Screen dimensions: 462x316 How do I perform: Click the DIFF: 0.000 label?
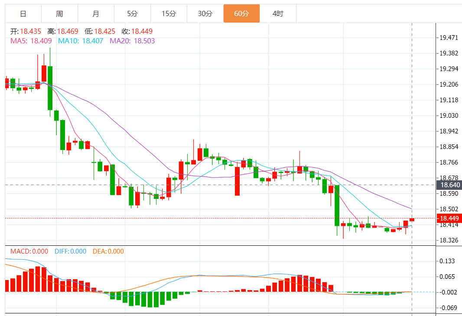click(x=70, y=251)
